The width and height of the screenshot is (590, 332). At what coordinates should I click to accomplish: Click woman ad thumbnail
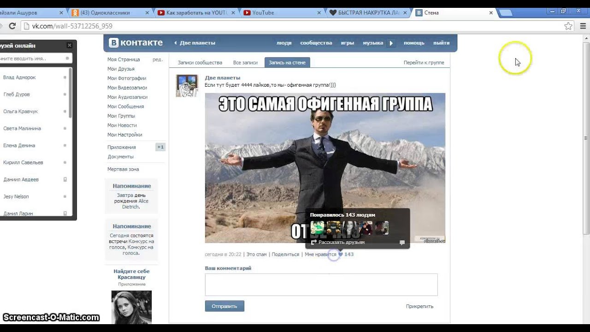click(x=131, y=307)
